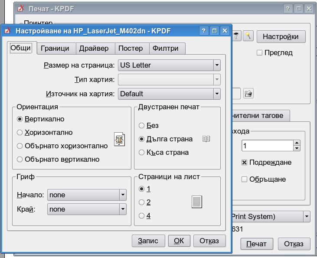
Task: Decrease copies with the down arrow
Action: tap(297, 148)
